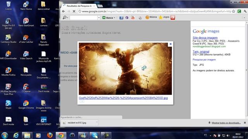The height and width of the screenshot is (139, 248).
Task: Open the Nova pasta folder
Action: pos(26,72)
